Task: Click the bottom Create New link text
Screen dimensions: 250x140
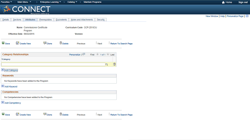Action: click(x=25, y=115)
